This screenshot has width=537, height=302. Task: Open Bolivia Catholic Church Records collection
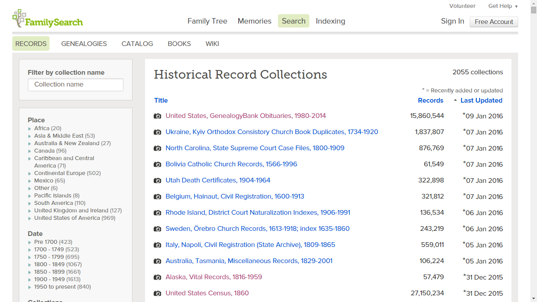coord(231,164)
